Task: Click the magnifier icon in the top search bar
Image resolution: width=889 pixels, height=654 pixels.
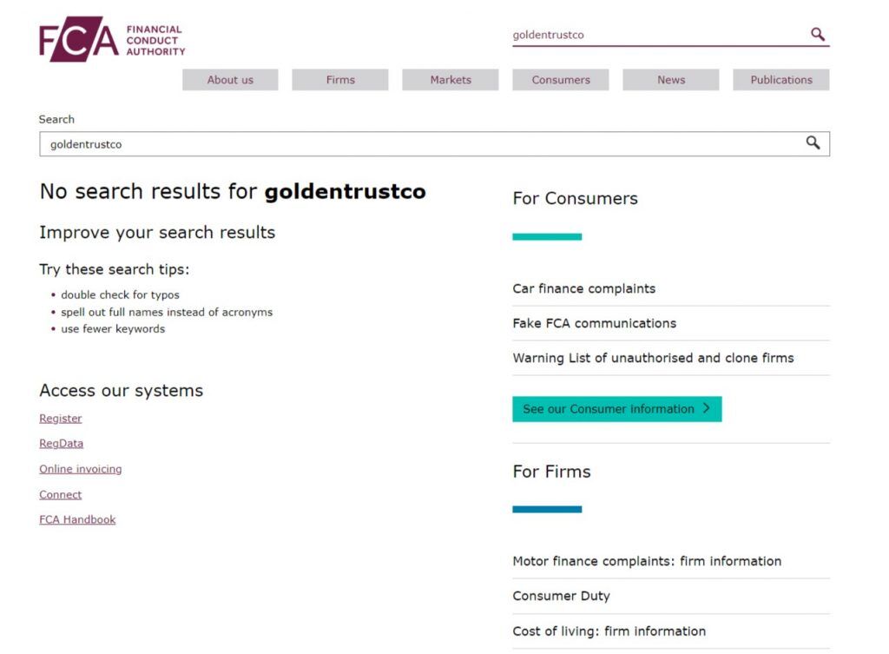Action: tap(817, 35)
